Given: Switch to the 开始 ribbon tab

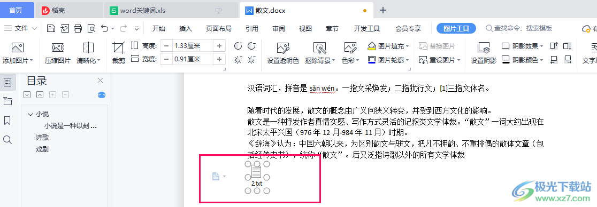Looking at the screenshot, I should 159,28.
